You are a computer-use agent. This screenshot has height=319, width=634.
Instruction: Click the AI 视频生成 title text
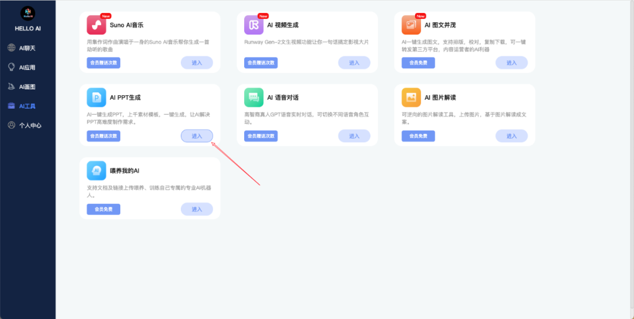[x=282, y=25]
